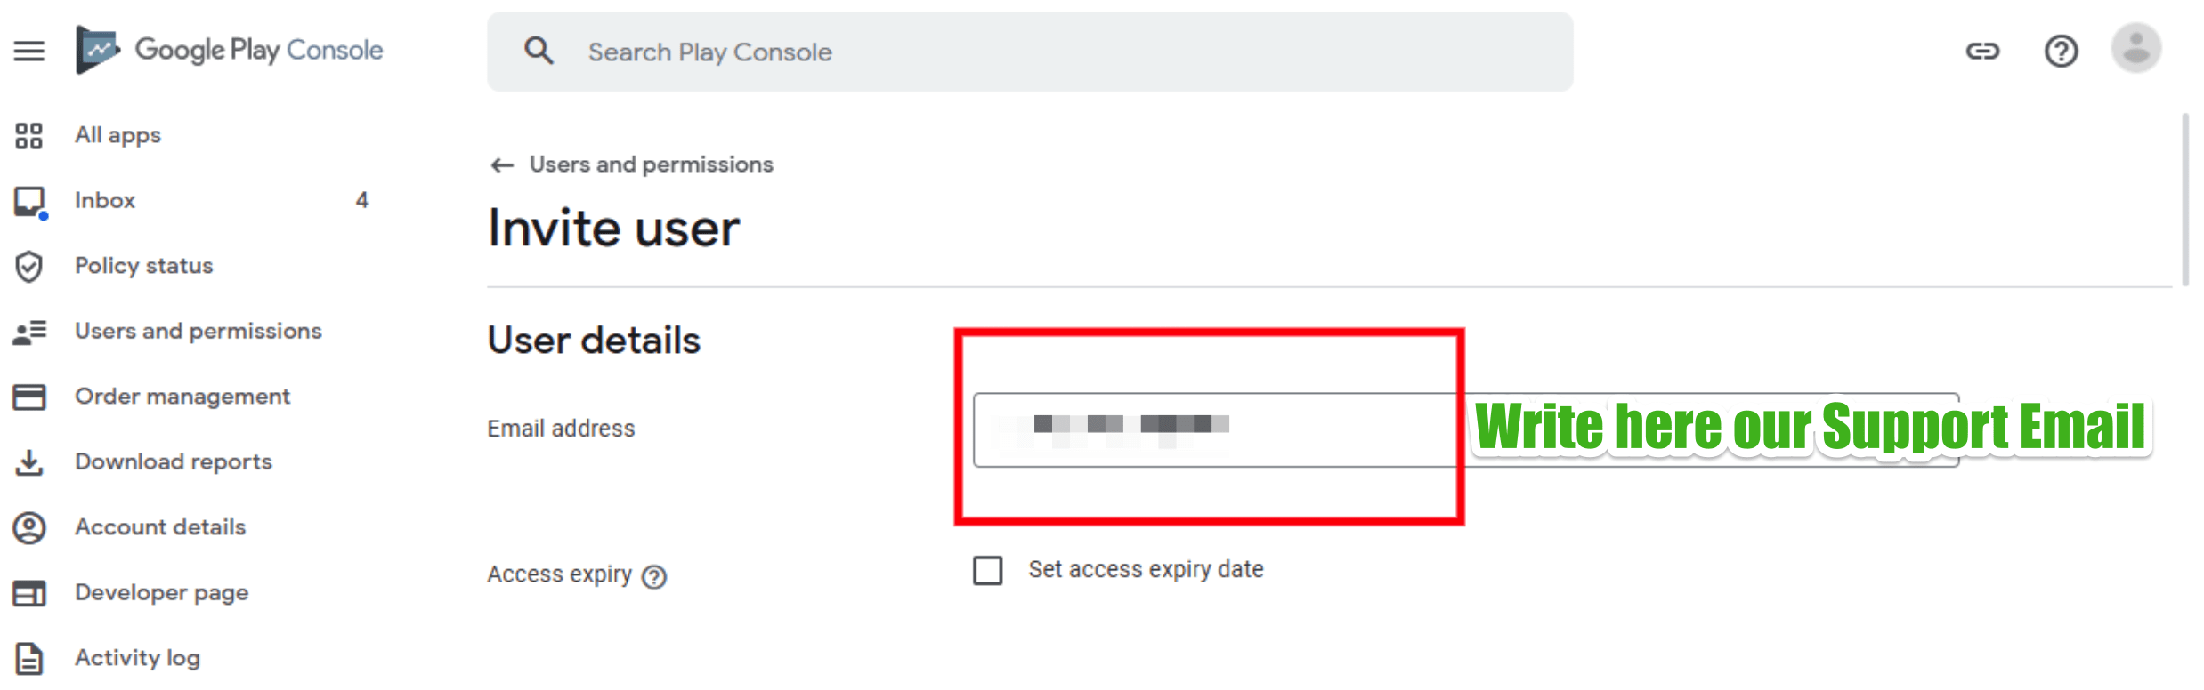2204x690 pixels.
Task: Click the Search Play Console box
Action: [1030, 52]
